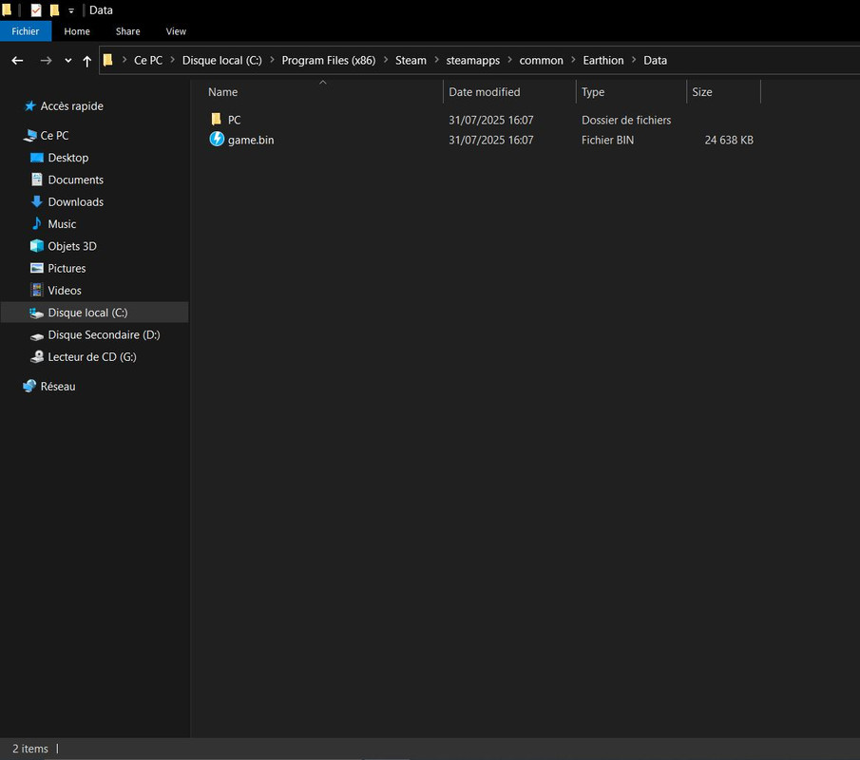The width and height of the screenshot is (860, 760).
Task: Click the Objets 3D cube icon
Action: tap(37, 246)
